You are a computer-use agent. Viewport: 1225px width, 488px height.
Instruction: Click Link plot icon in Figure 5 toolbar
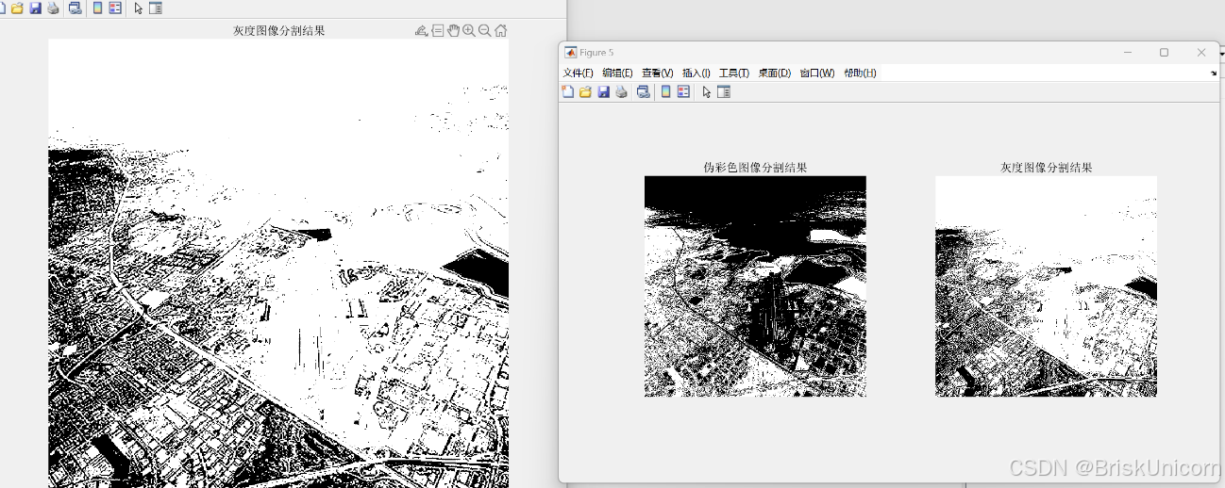(644, 91)
